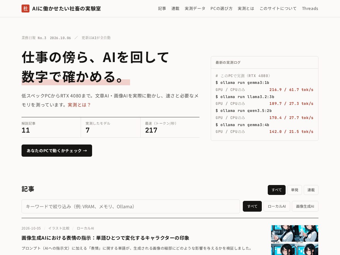Click the log line ollama run gemma3:1b
Screen dimensions: 340x255
pyautogui.click(x=242, y=82)
